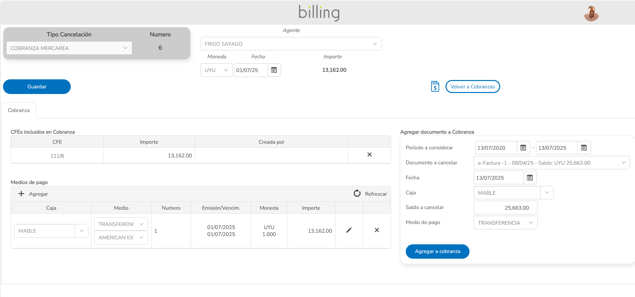Click the Guardar button
The width and height of the screenshot is (635, 297).
[37, 87]
